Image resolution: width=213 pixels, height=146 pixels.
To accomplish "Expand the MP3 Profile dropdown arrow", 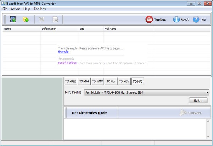I will point(207,92).
